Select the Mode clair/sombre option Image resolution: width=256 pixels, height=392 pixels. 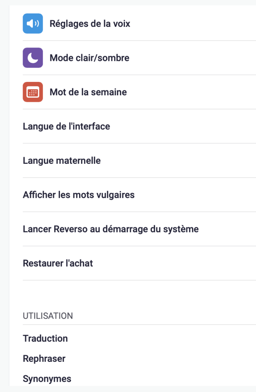89,58
